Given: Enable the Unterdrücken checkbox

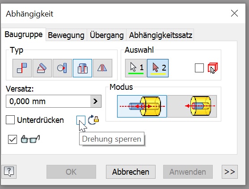Looking at the screenshot, I should tap(10, 120).
